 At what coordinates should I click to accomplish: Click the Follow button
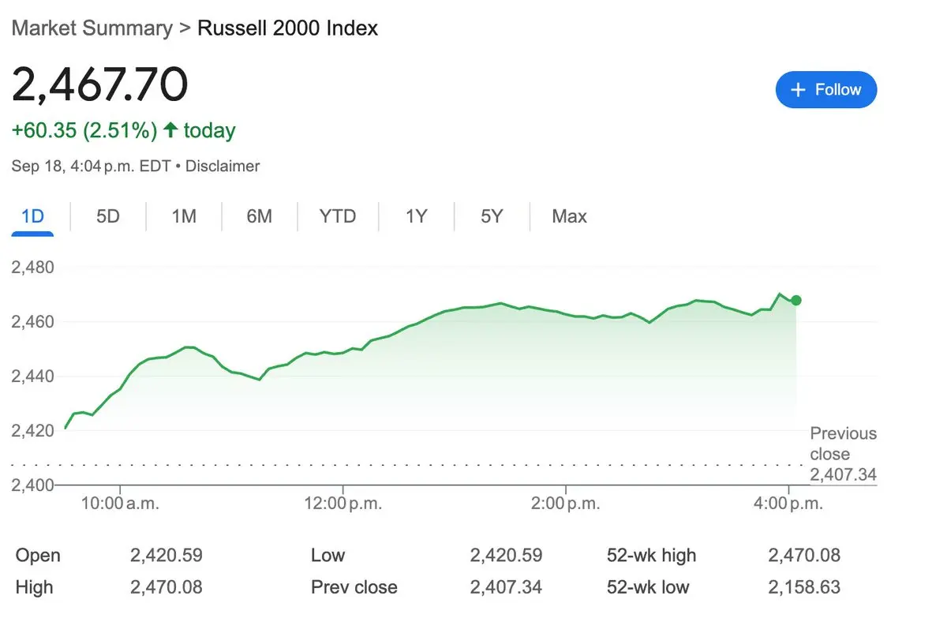826,90
